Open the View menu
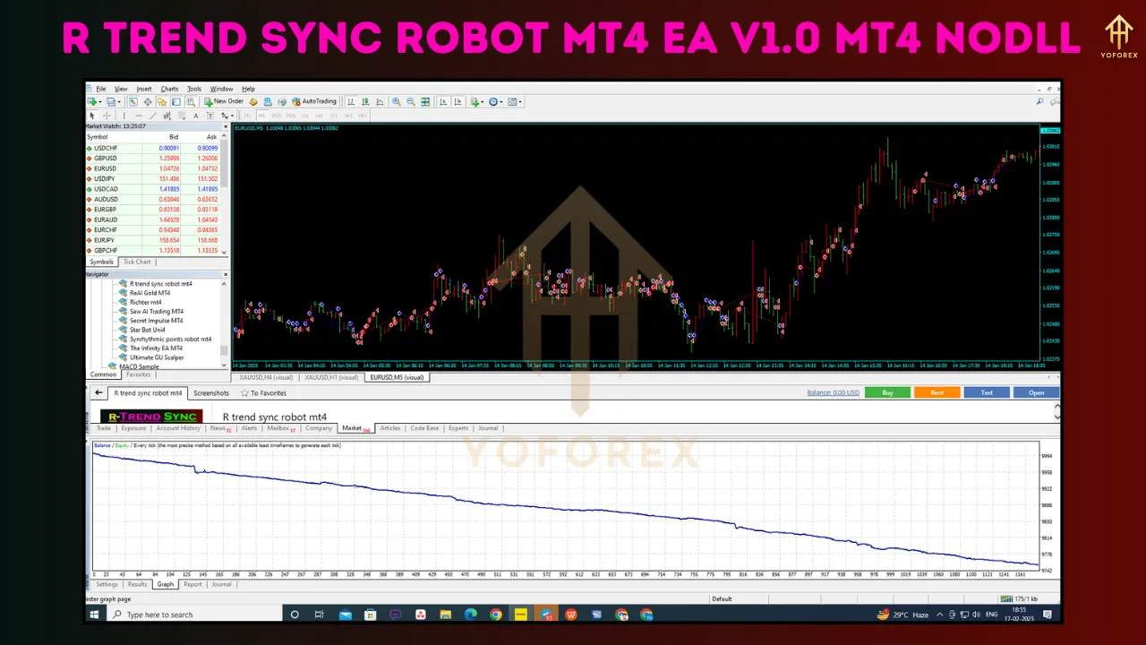 pyautogui.click(x=121, y=89)
